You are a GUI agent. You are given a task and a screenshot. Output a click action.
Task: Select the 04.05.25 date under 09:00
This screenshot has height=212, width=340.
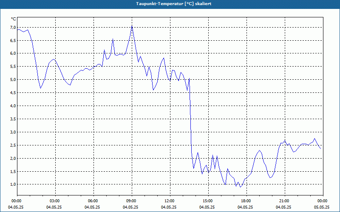(x=130, y=207)
